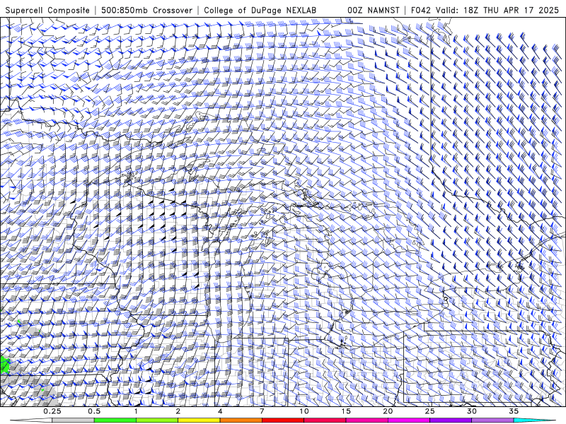The height and width of the screenshot is (424, 566).
Task: Click the 0.5 legend value
Action: (x=94, y=411)
